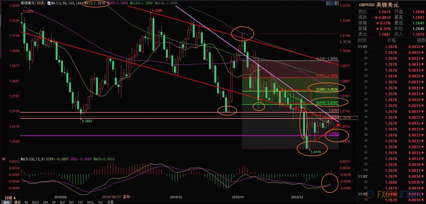Click the first chart layout icon at top right

(x=328, y=3)
